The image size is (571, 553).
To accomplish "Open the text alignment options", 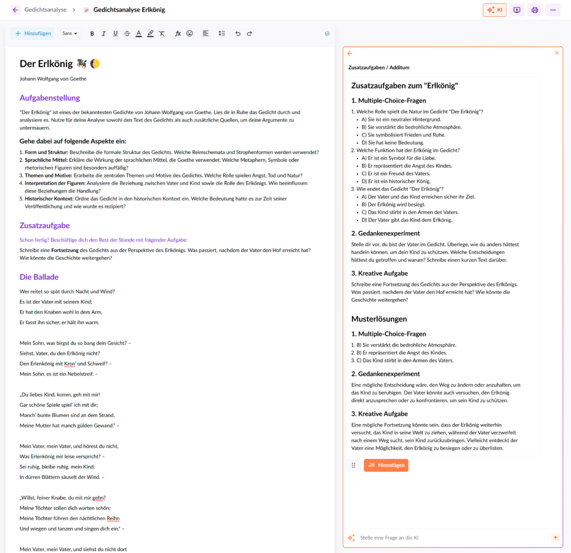I will click(206, 33).
